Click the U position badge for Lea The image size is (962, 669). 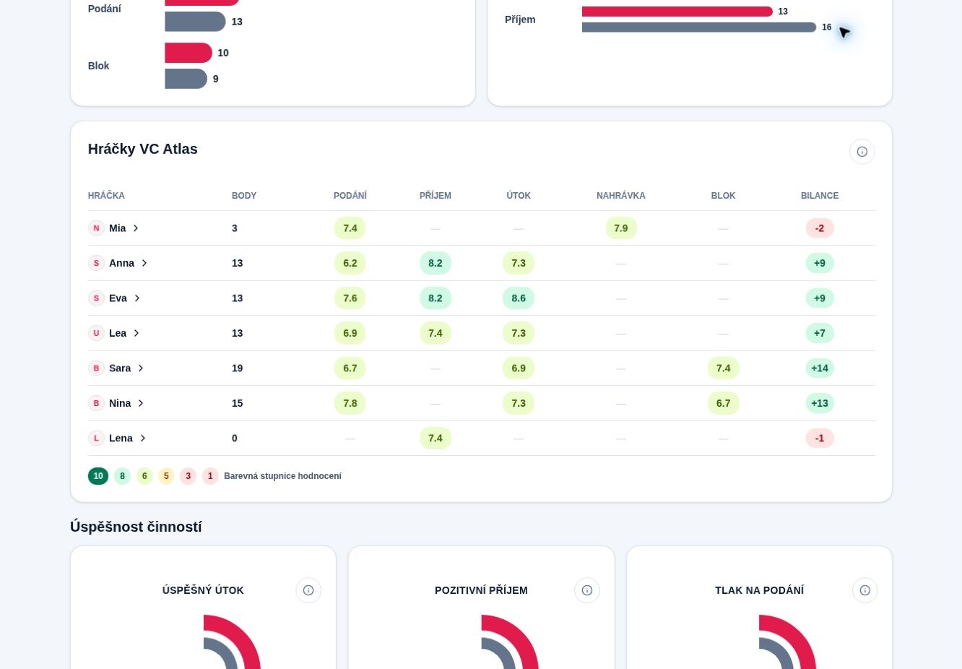tap(96, 333)
